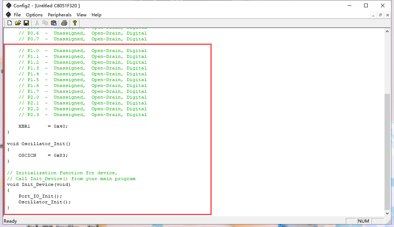394x227 pixels.
Task: Click the document diamond icon beside File menu
Action: [x=8, y=15]
